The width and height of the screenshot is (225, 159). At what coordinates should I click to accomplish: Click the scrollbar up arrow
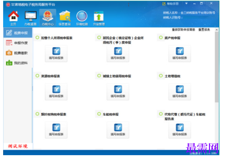pyautogui.click(x=217, y=30)
